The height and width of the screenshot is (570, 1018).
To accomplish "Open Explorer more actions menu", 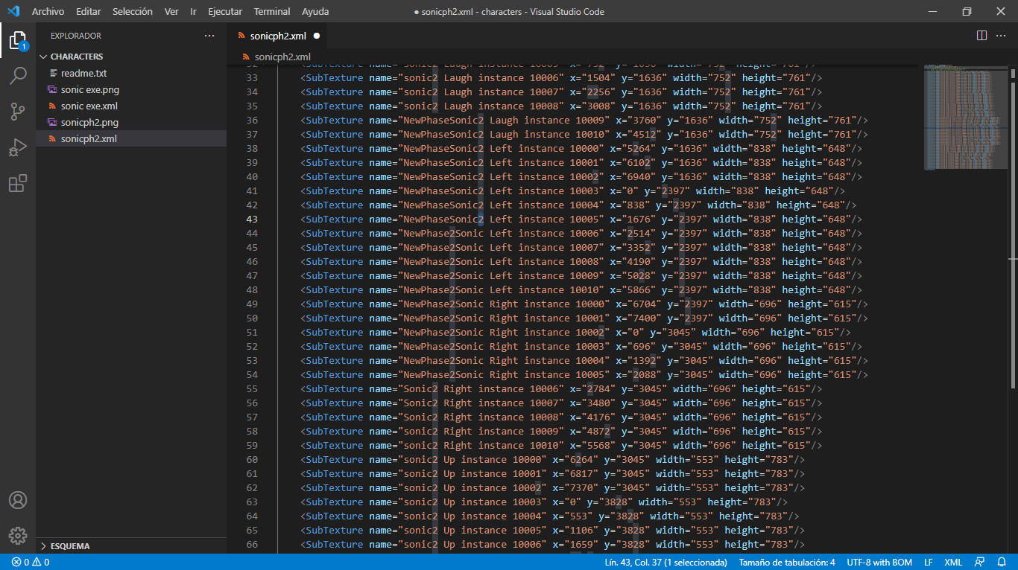I will (x=209, y=35).
